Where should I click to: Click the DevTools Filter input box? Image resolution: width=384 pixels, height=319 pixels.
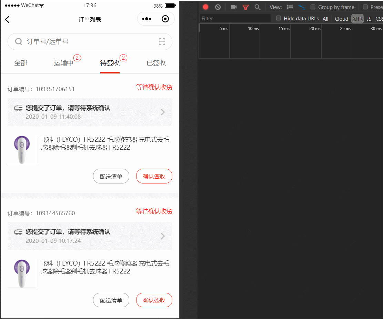[x=235, y=19]
